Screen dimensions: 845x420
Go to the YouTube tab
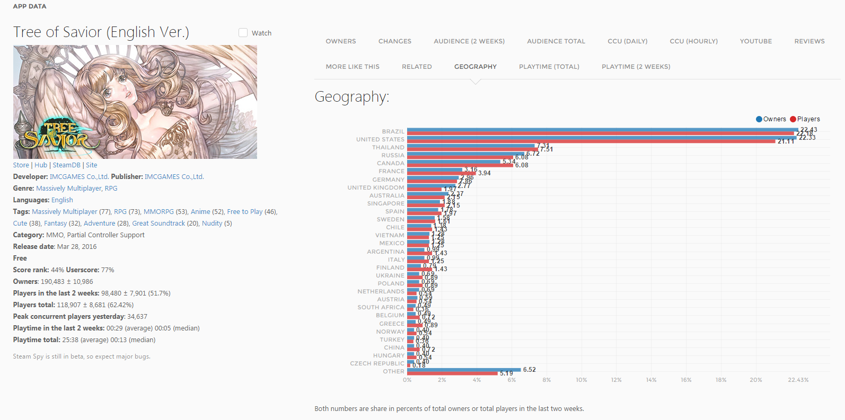755,41
